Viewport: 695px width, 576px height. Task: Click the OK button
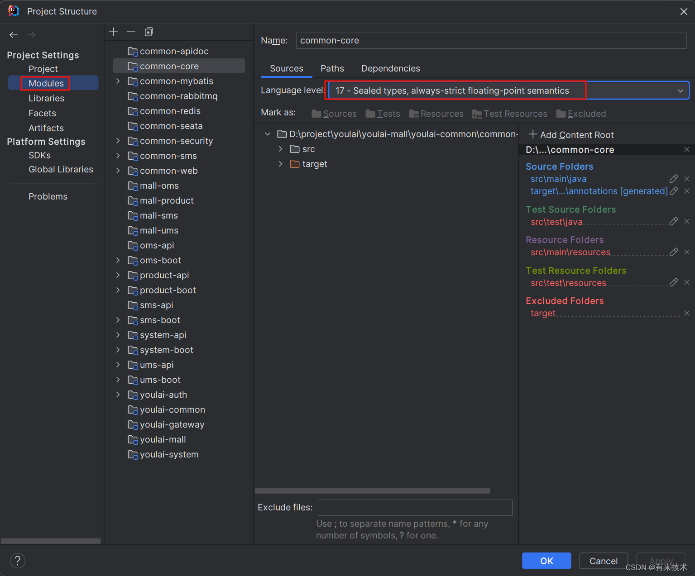click(546, 561)
